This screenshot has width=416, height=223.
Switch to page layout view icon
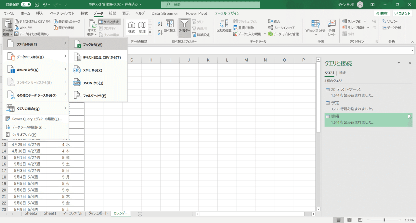(x=349, y=220)
